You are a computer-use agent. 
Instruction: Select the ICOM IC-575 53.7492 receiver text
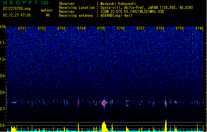click(x=132, y=12)
